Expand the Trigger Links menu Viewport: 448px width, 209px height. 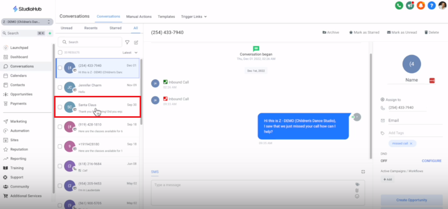(194, 17)
